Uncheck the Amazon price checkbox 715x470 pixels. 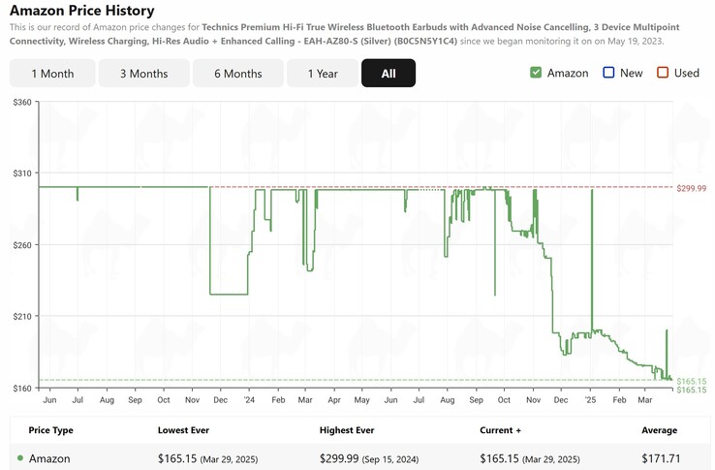click(x=536, y=73)
